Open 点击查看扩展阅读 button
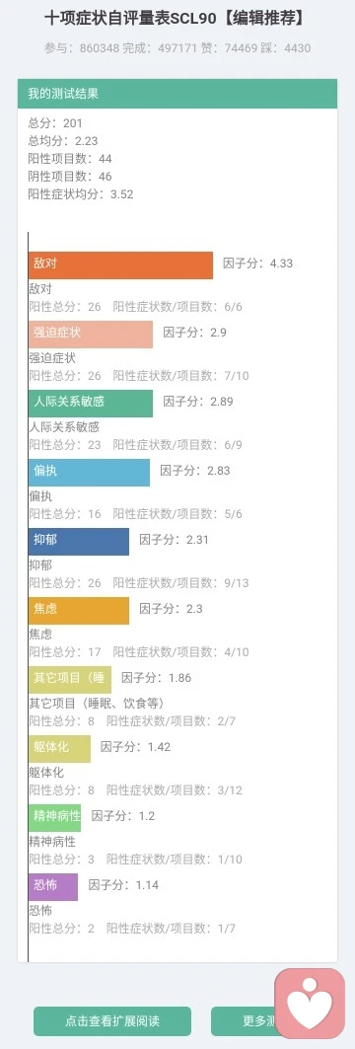Screen dimensions: 355x1049 point(112,1021)
